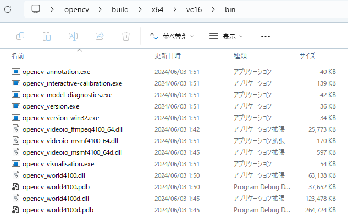The image size is (348, 221).
Task: Click the 63,138 KB size value
Action: coord(322,175)
